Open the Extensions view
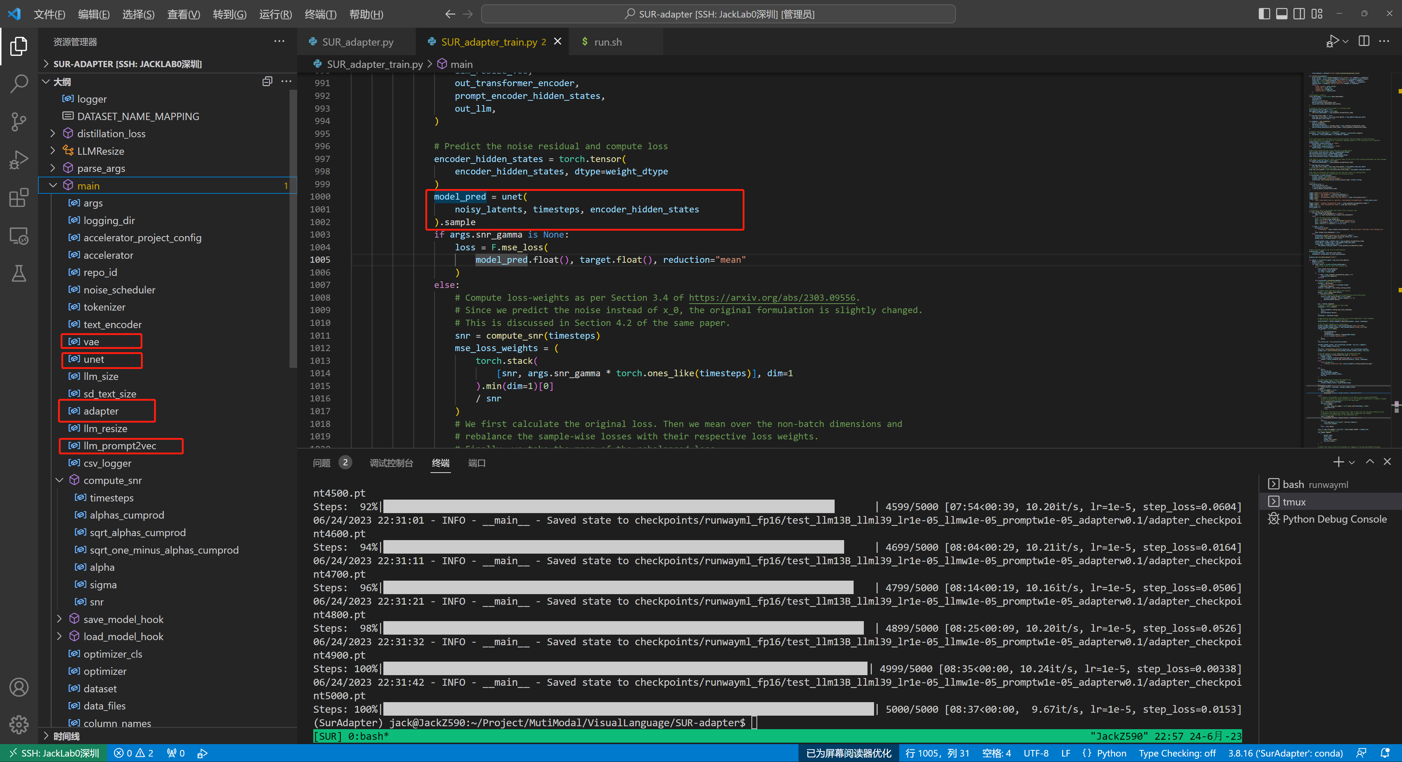This screenshot has height=762, width=1402. tap(19, 197)
